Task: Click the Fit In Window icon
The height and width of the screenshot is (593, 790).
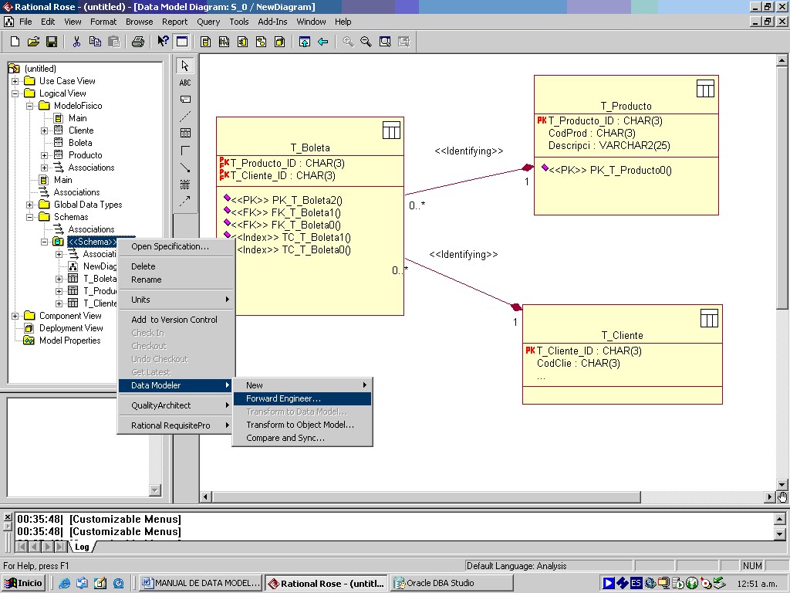Action: [385, 42]
